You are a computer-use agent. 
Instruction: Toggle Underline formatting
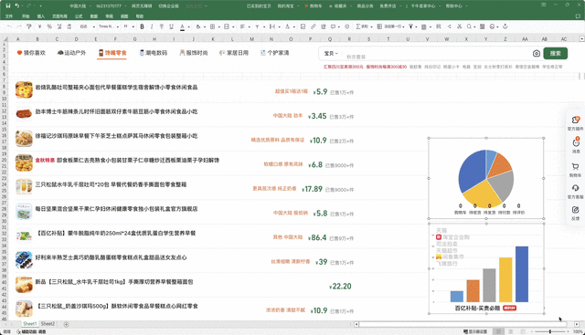171,26
